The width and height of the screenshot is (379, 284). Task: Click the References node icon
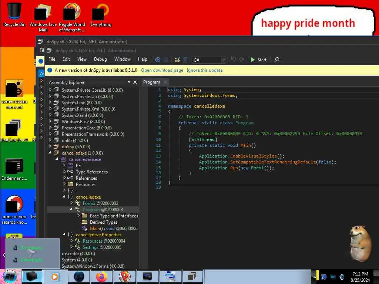tap(70, 178)
